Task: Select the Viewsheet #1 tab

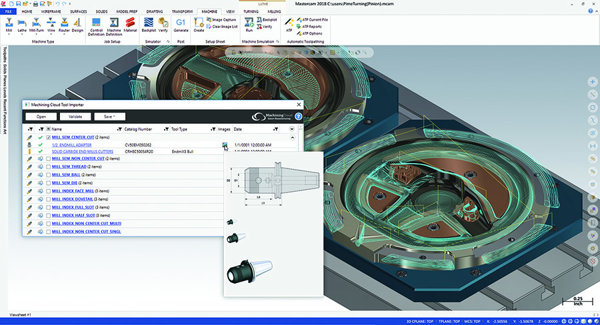Action: click(20, 314)
